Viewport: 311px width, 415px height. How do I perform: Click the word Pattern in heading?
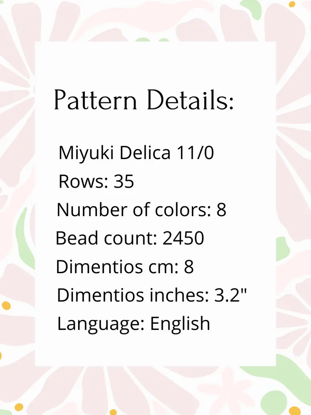96,100
